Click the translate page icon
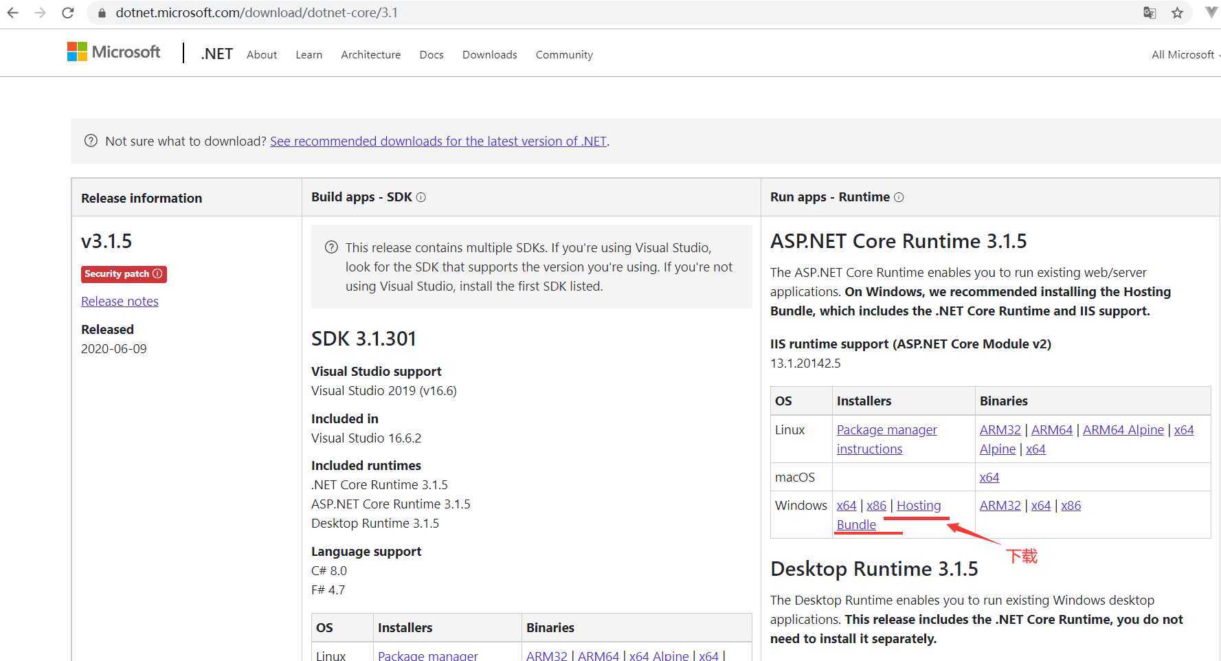The height and width of the screenshot is (661, 1221). (x=1150, y=12)
